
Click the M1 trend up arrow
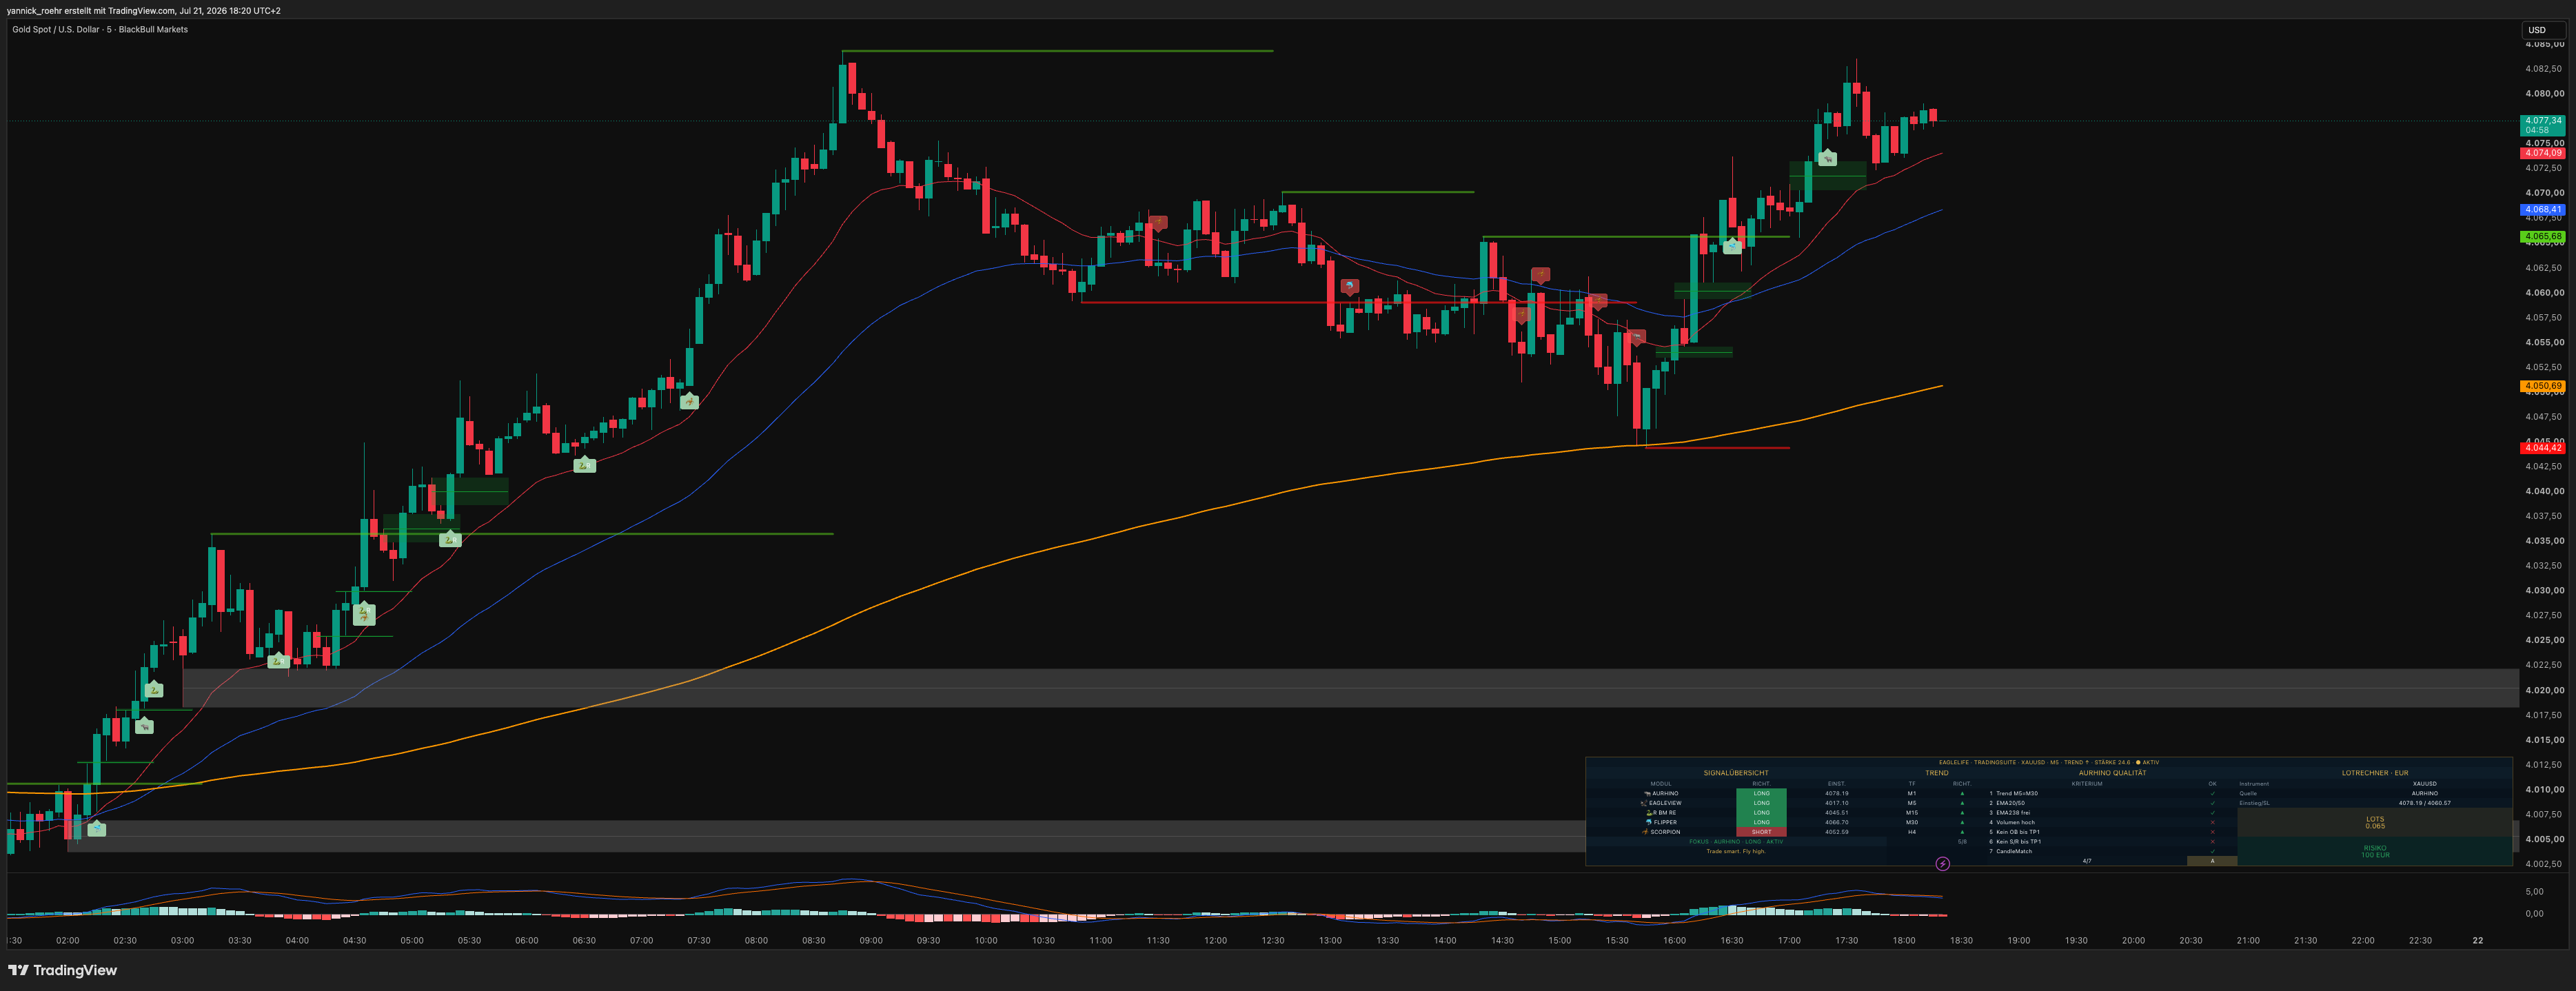[1963, 793]
